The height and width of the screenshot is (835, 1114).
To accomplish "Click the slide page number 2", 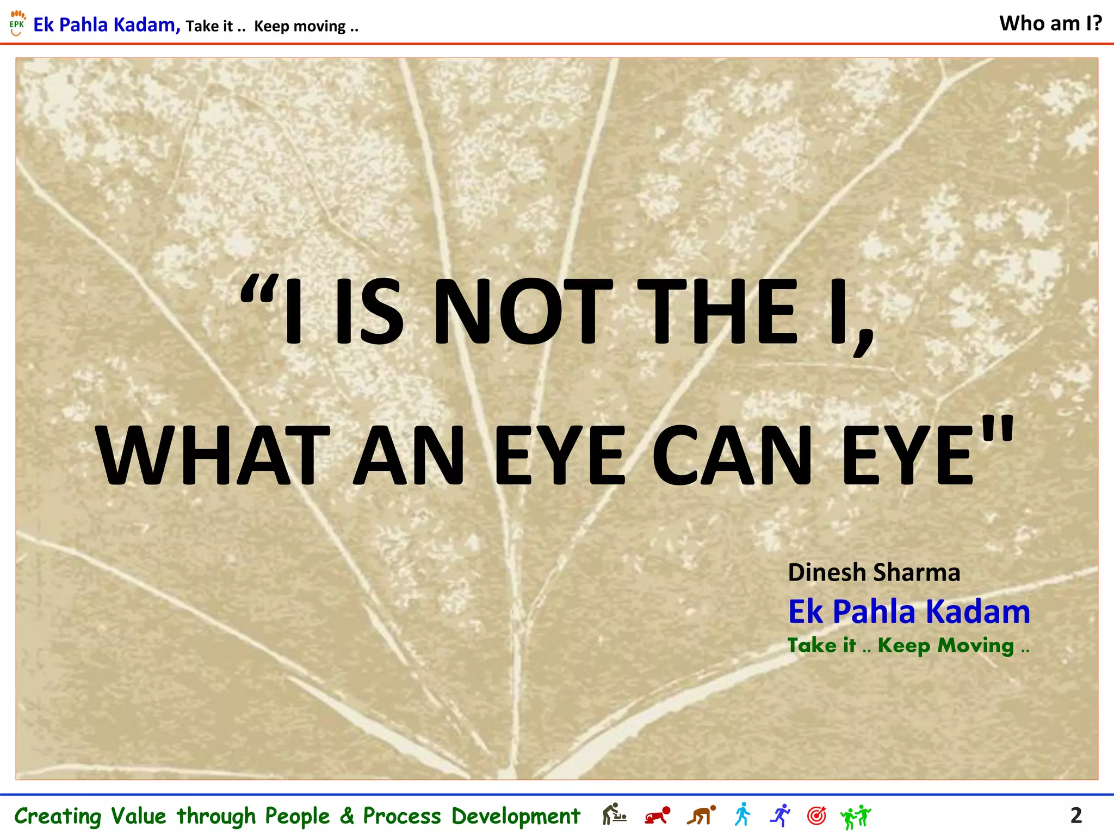I will coord(1076,815).
